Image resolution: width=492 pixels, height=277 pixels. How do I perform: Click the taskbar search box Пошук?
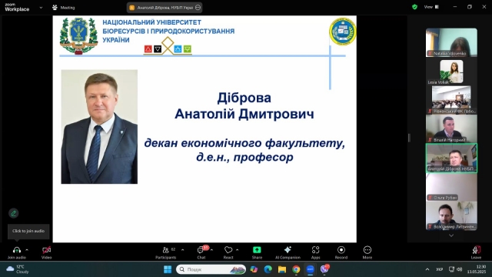point(211,269)
